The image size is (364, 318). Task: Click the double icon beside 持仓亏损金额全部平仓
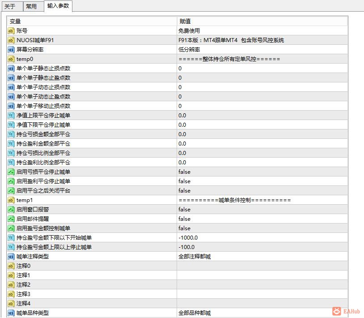(x=11, y=134)
